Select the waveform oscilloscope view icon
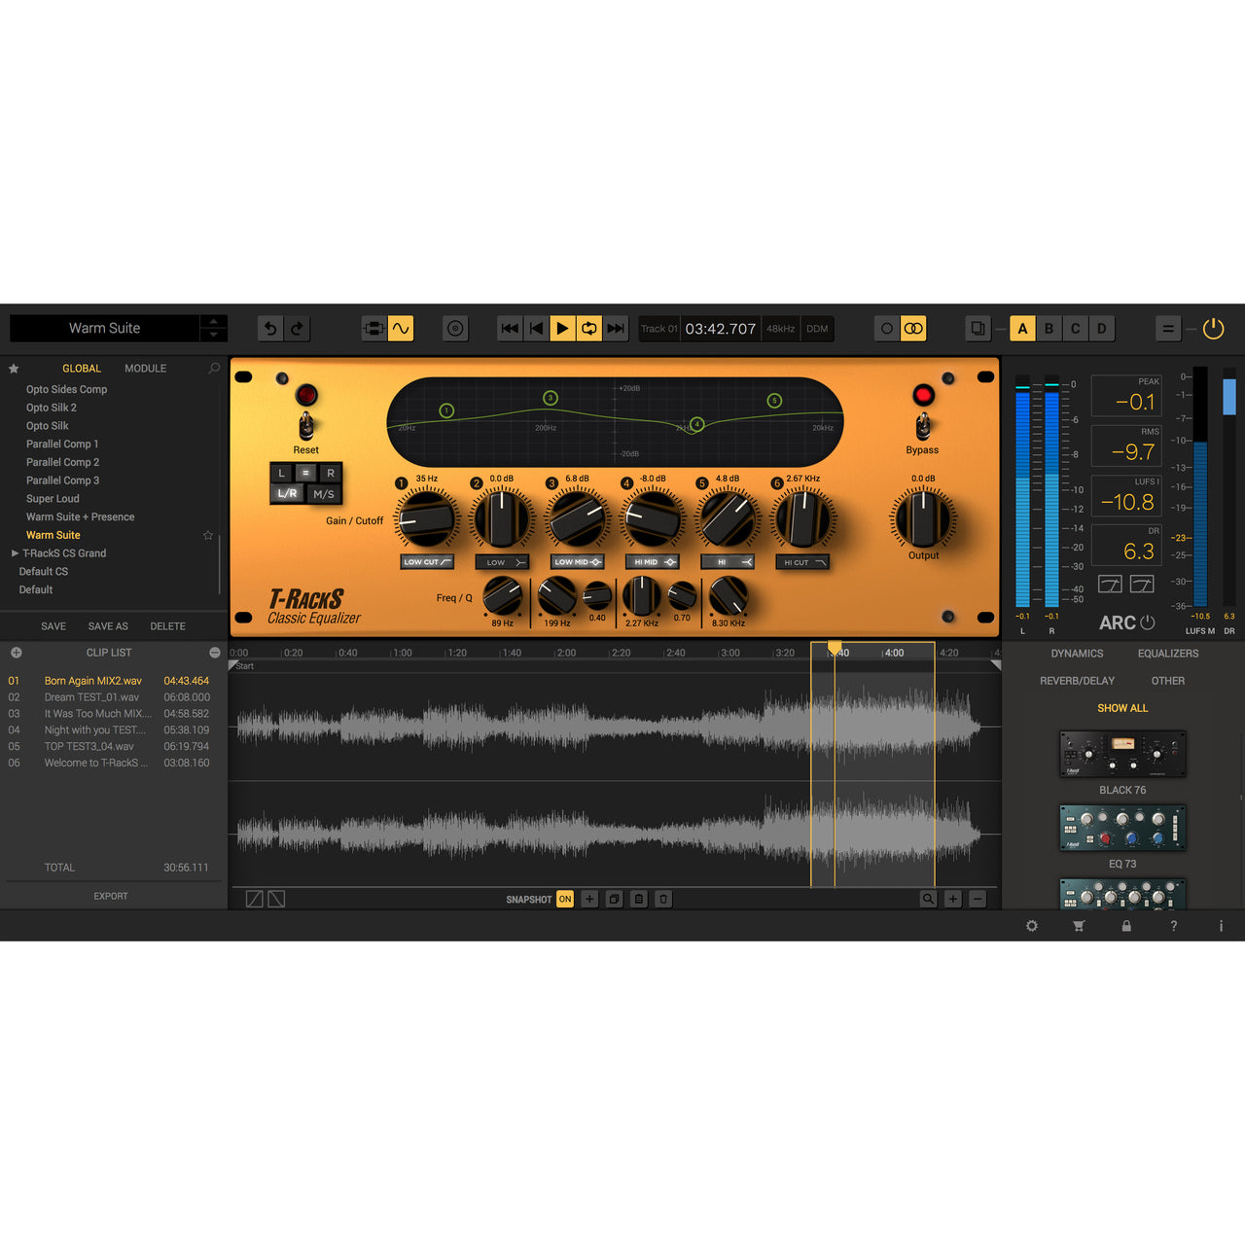 [401, 328]
